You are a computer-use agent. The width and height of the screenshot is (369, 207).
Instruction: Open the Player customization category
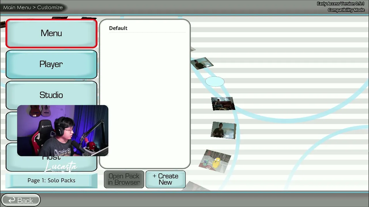(x=51, y=64)
